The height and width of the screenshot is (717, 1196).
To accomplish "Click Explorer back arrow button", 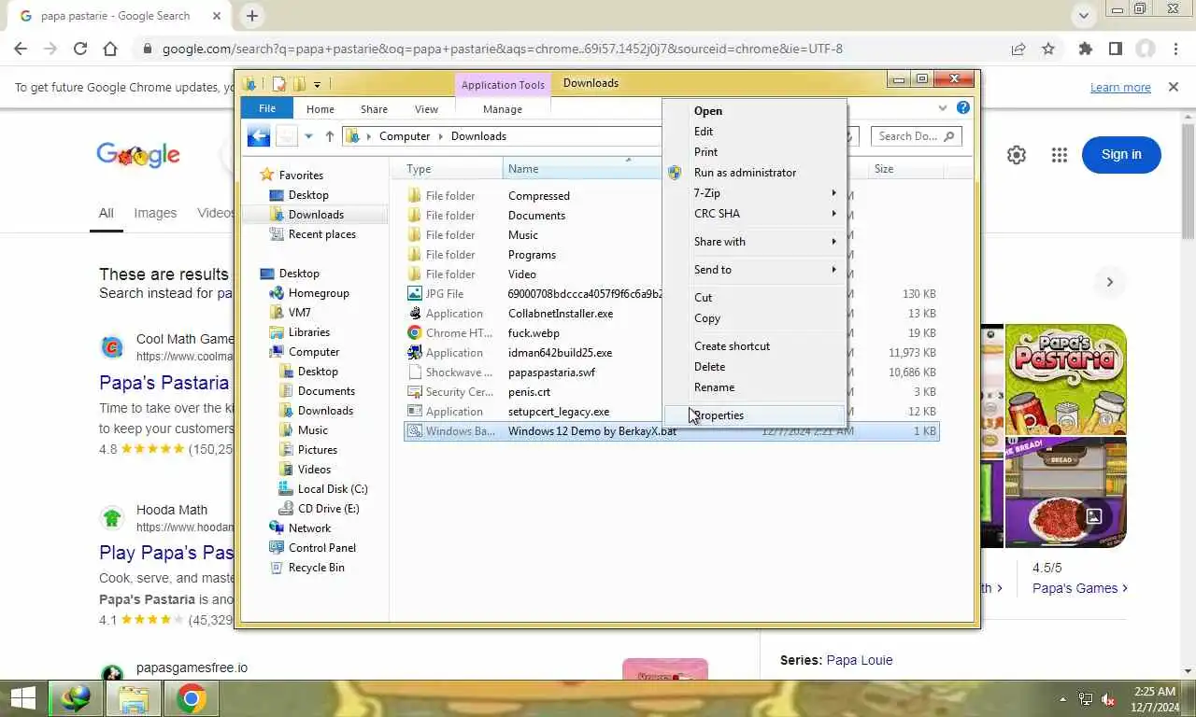I will pyautogui.click(x=259, y=136).
